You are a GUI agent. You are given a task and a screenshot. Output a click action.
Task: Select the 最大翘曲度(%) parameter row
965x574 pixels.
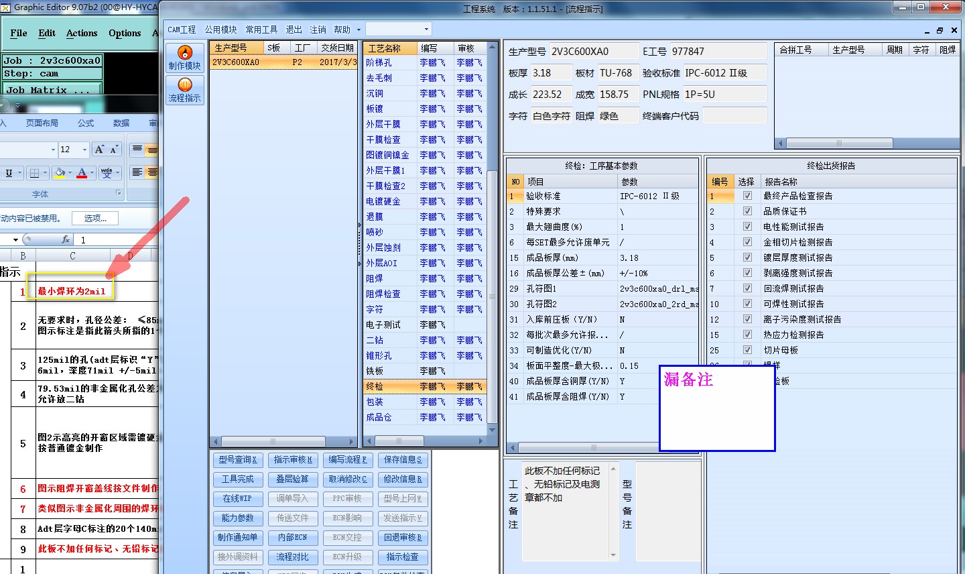[x=602, y=227]
